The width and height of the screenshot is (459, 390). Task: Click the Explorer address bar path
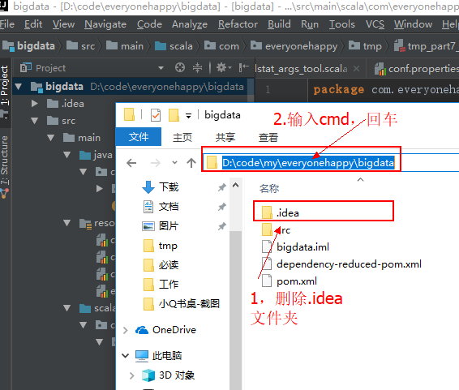point(308,163)
